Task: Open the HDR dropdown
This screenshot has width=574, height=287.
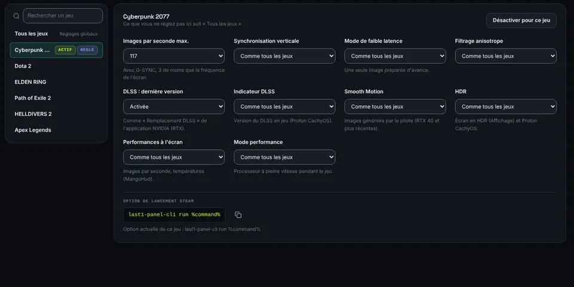Action: 506,106
